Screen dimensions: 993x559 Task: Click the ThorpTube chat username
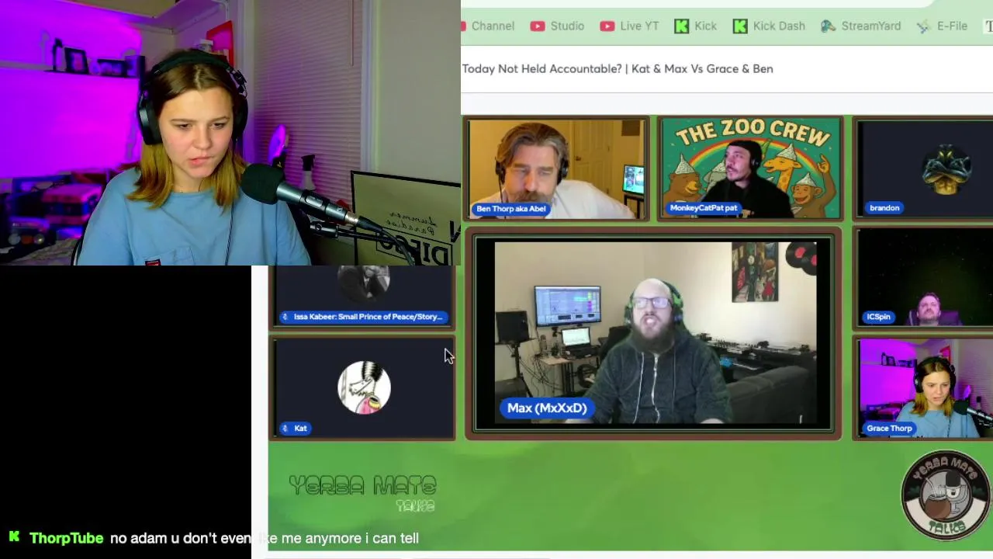(x=66, y=538)
